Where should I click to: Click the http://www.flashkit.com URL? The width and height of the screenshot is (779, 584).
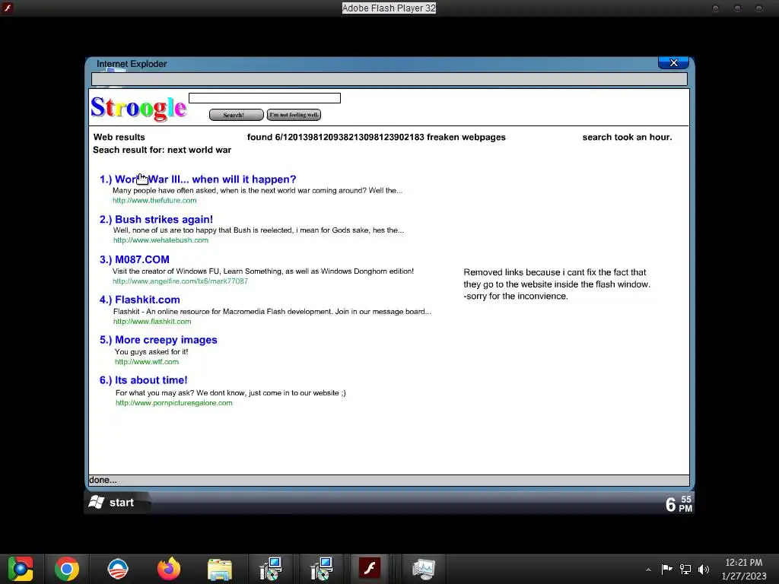pos(152,322)
